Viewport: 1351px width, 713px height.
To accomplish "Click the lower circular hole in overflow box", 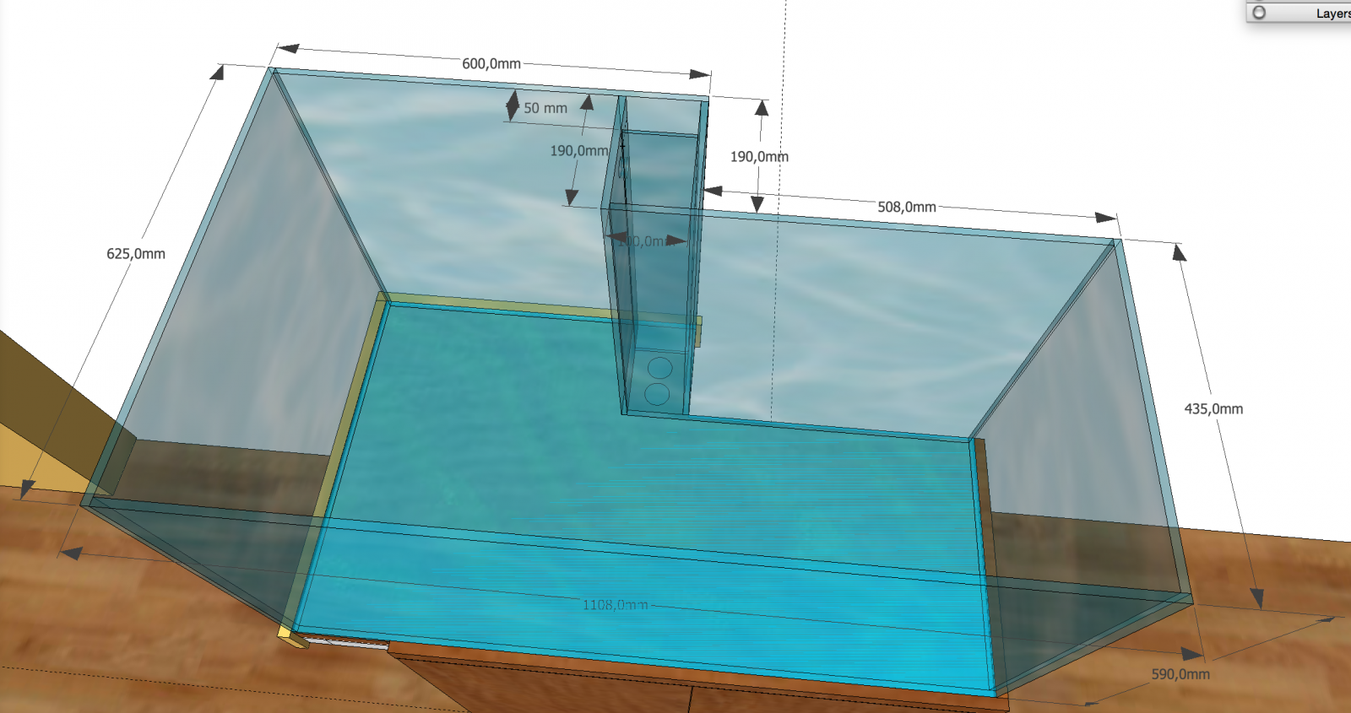I will [657, 393].
